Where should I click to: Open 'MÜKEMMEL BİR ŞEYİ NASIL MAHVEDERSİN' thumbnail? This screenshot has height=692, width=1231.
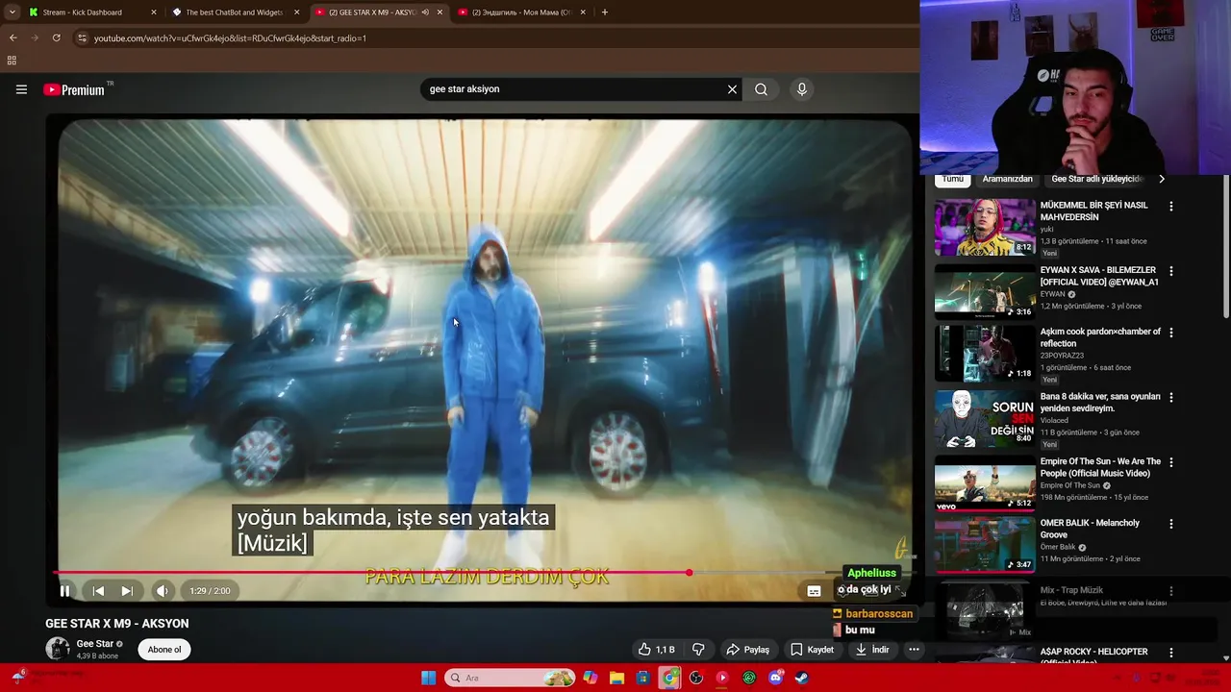click(x=985, y=228)
